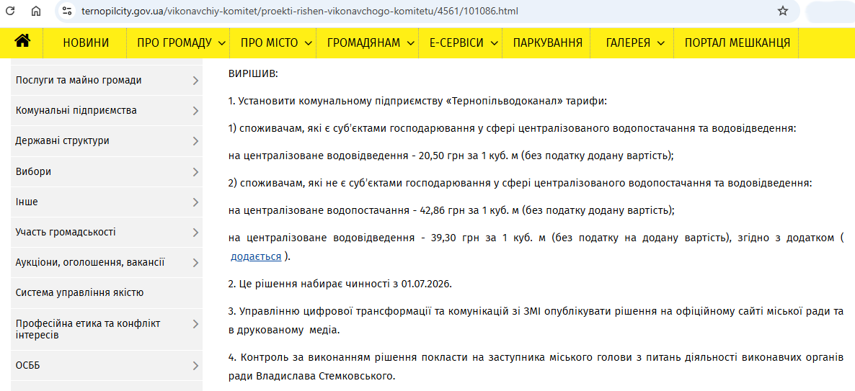Image resolution: width=855 pixels, height=391 pixels.
Task: Open Аукціони, оголошення, вакансії sidebar item
Action: tap(106, 263)
